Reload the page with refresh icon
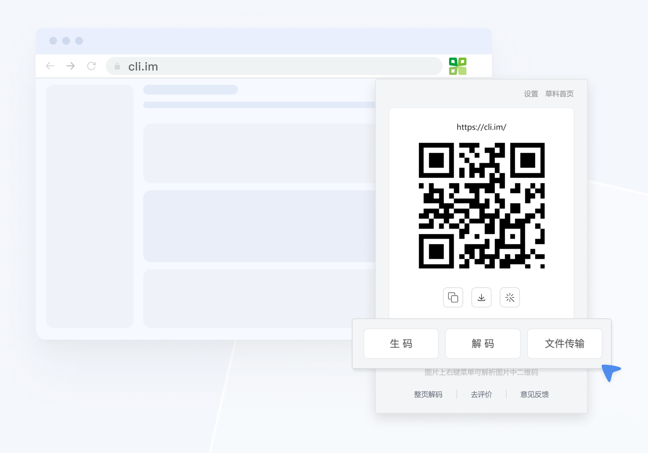648x453 pixels. [x=92, y=66]
